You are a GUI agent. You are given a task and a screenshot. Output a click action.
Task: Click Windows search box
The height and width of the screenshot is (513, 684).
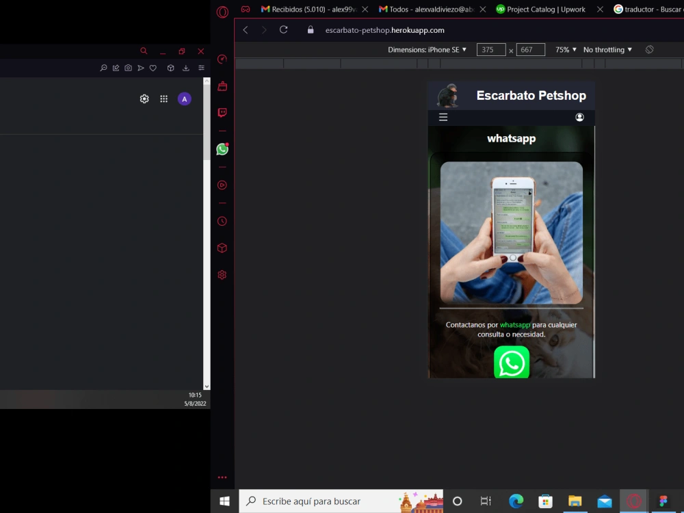341,501
